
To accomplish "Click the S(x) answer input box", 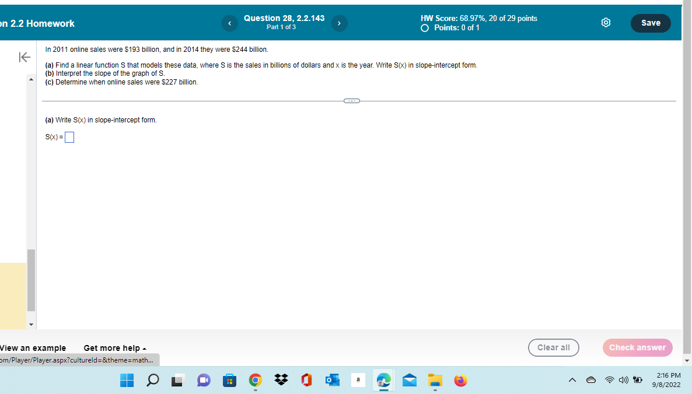I will (69, 137).
